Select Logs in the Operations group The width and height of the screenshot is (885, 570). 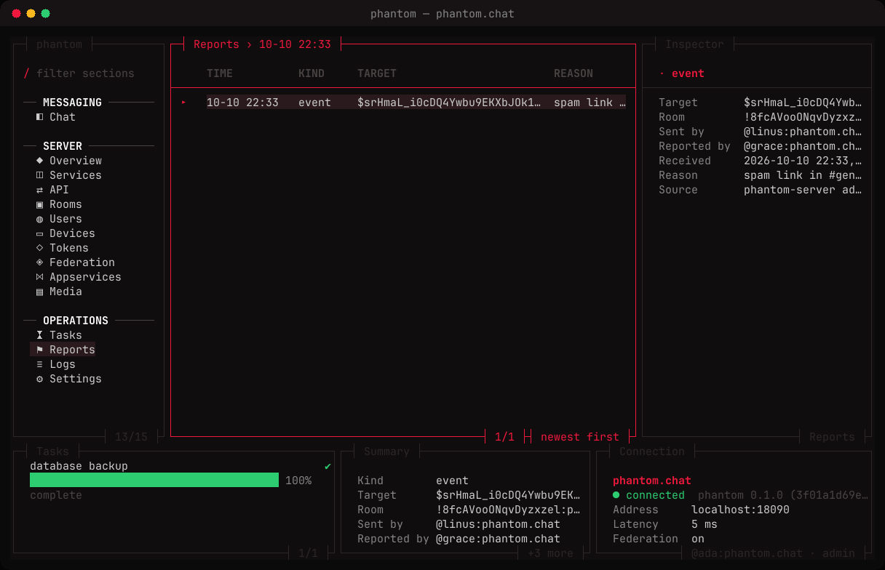[x=62, y=364]
